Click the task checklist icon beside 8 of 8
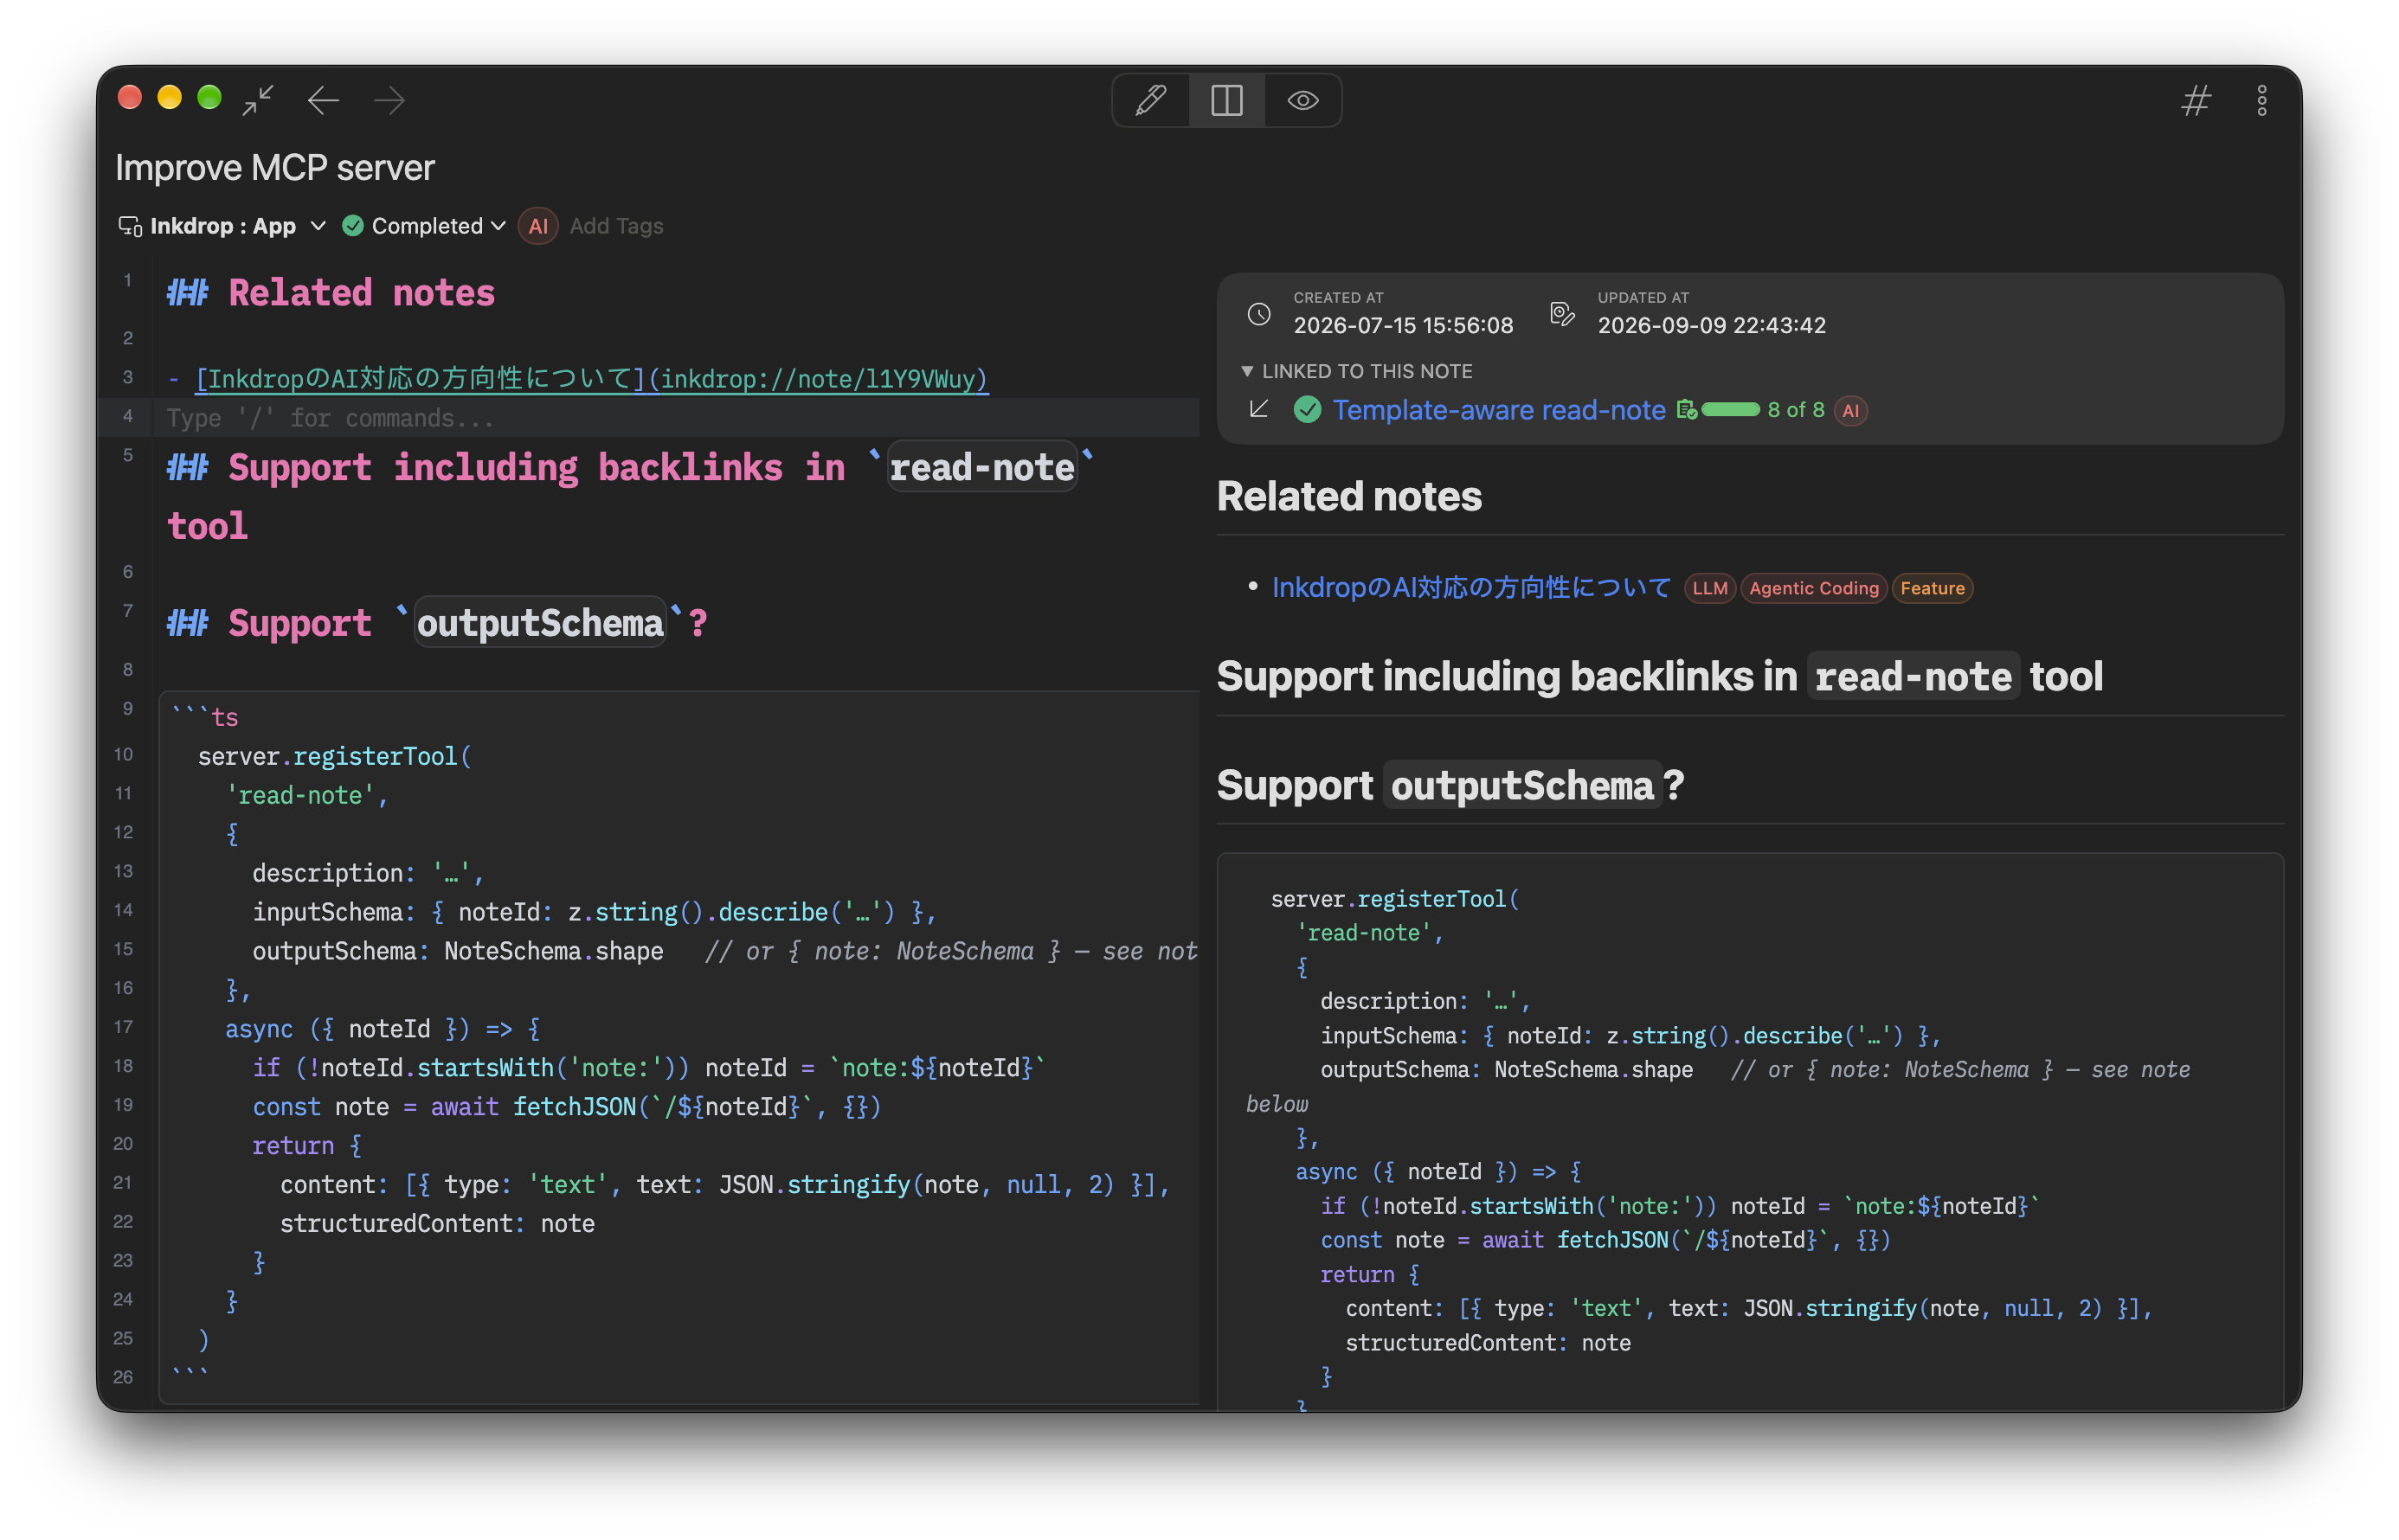 (x=1686, y=409)
